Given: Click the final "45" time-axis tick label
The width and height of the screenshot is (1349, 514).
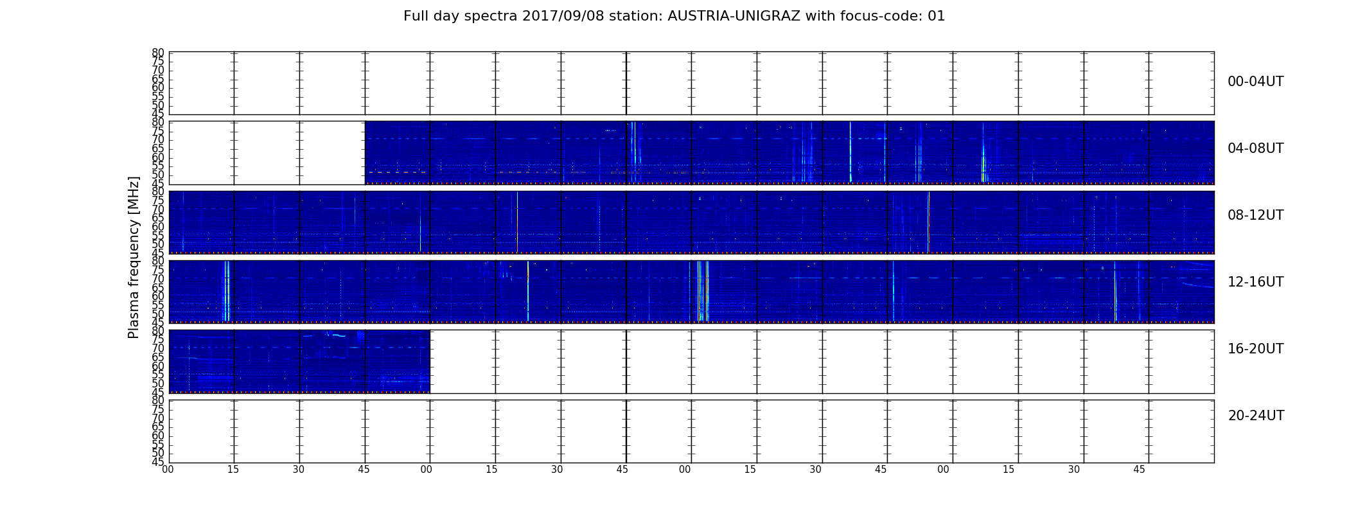Looking at the screenshot, I should (x=1139, y=470).
